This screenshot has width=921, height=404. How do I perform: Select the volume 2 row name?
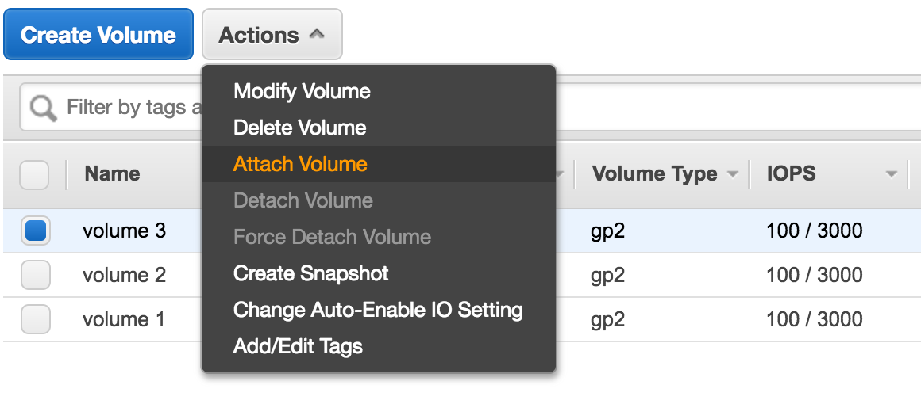(x=124, y=275)
